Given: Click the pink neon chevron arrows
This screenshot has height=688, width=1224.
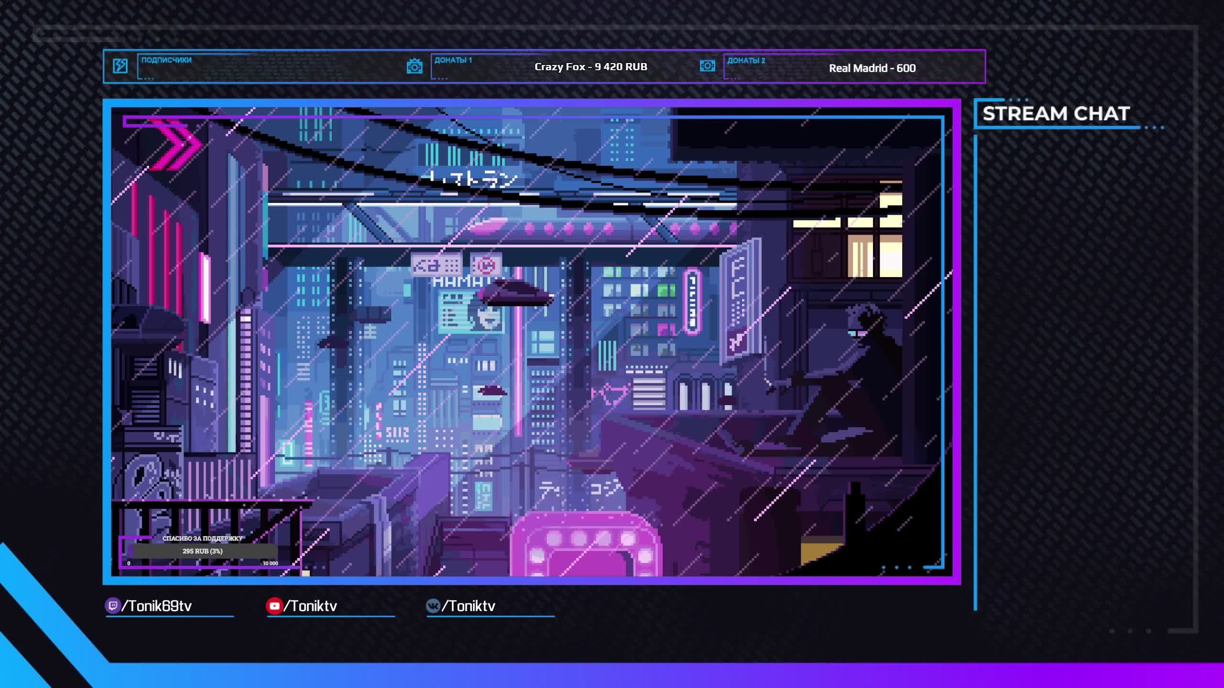Looking at the screenshot, I should click(176, 144).
